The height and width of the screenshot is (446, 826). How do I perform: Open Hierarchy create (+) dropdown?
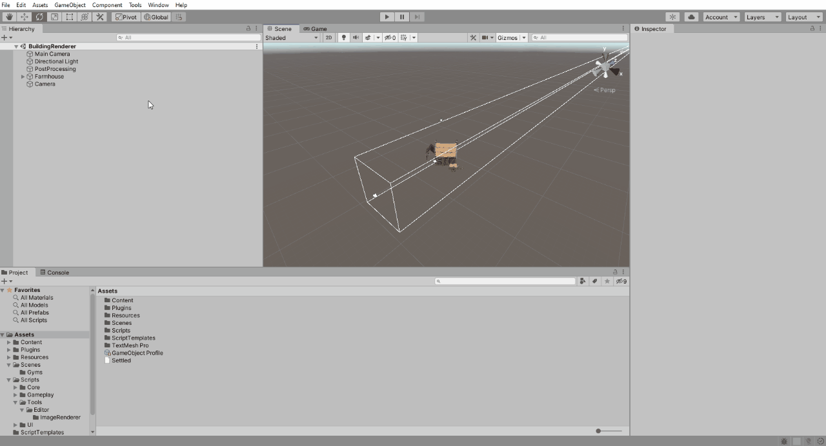coord(6,37)
